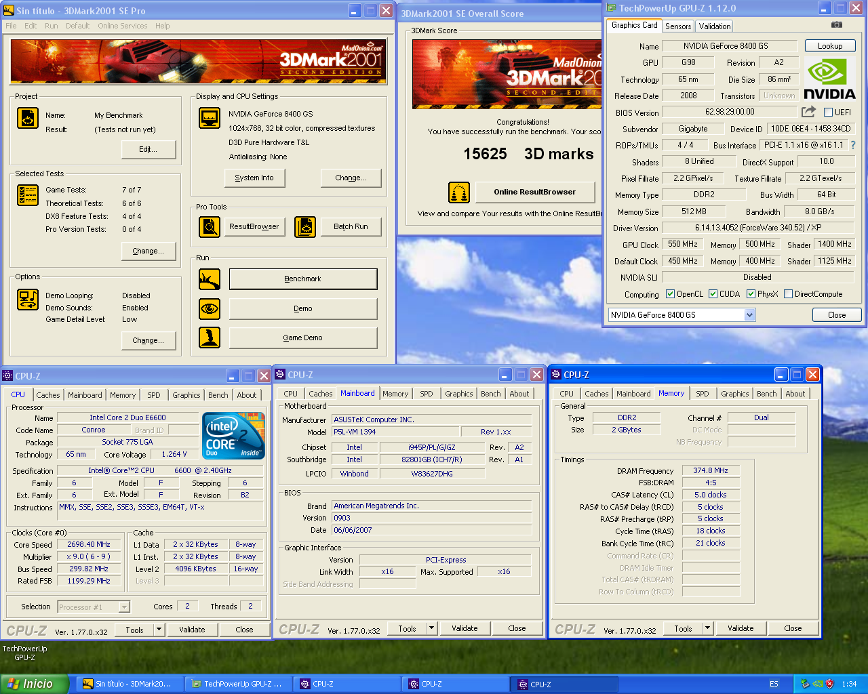Click the Online ResultBrowser yellow icon

(459, 192)
